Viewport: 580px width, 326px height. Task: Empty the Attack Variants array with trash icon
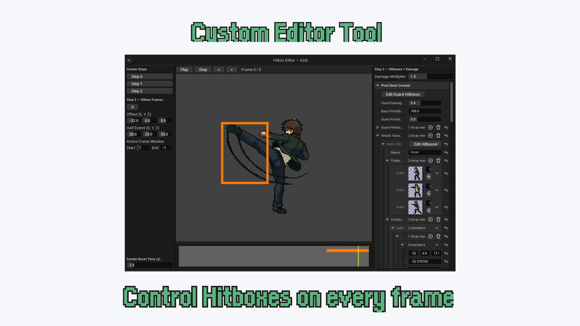pos(438,136)
